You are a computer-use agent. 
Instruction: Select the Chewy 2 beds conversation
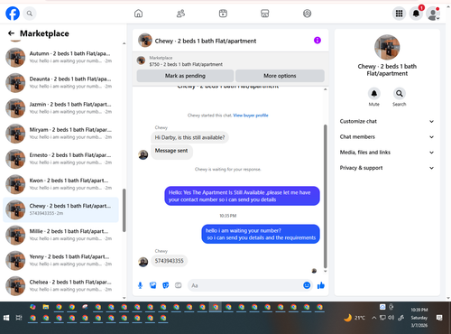point(60,209)
